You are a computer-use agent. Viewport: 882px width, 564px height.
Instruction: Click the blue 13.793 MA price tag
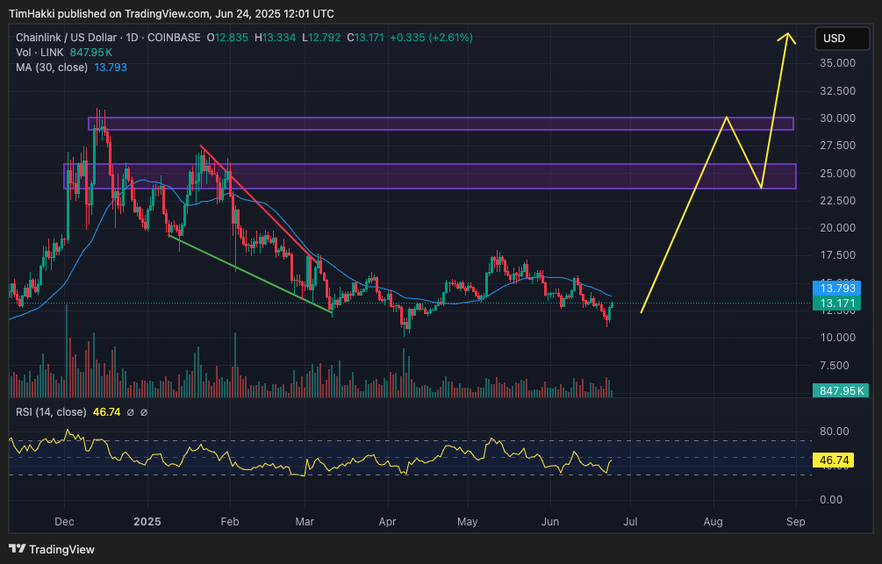(x=837, y=288)
